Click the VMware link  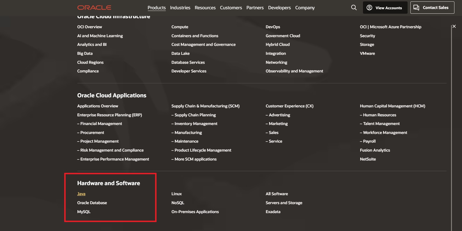coord(367,53)
